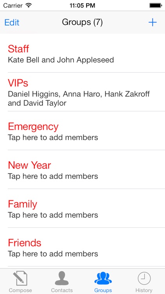Select the Contacts silhouette icon
Screen dimensions: 165x294
click(x=62, y=279)
